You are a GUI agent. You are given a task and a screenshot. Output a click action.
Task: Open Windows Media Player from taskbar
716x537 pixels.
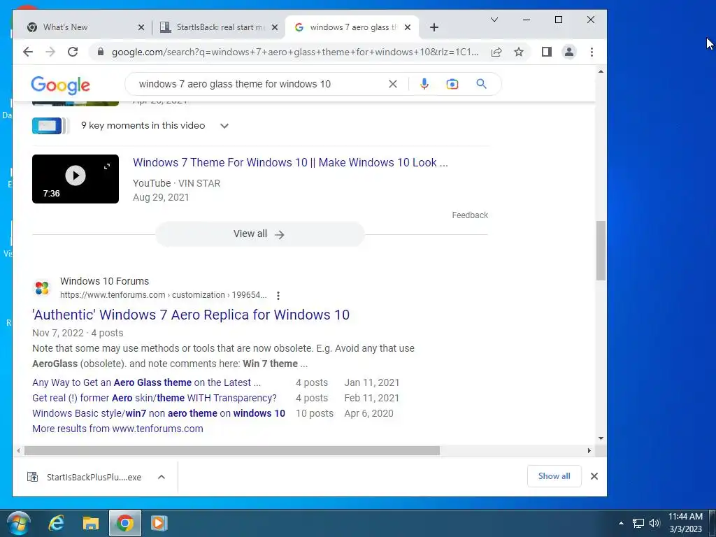coord(159,523)
